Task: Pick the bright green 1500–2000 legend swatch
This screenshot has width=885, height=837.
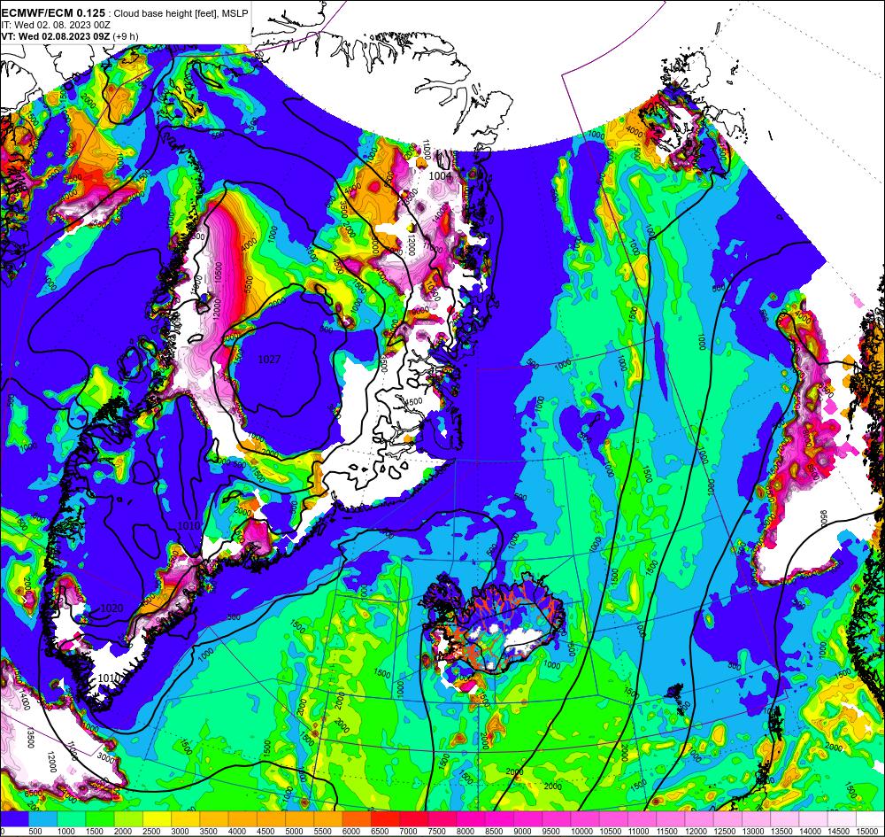Action: point(100,818)
